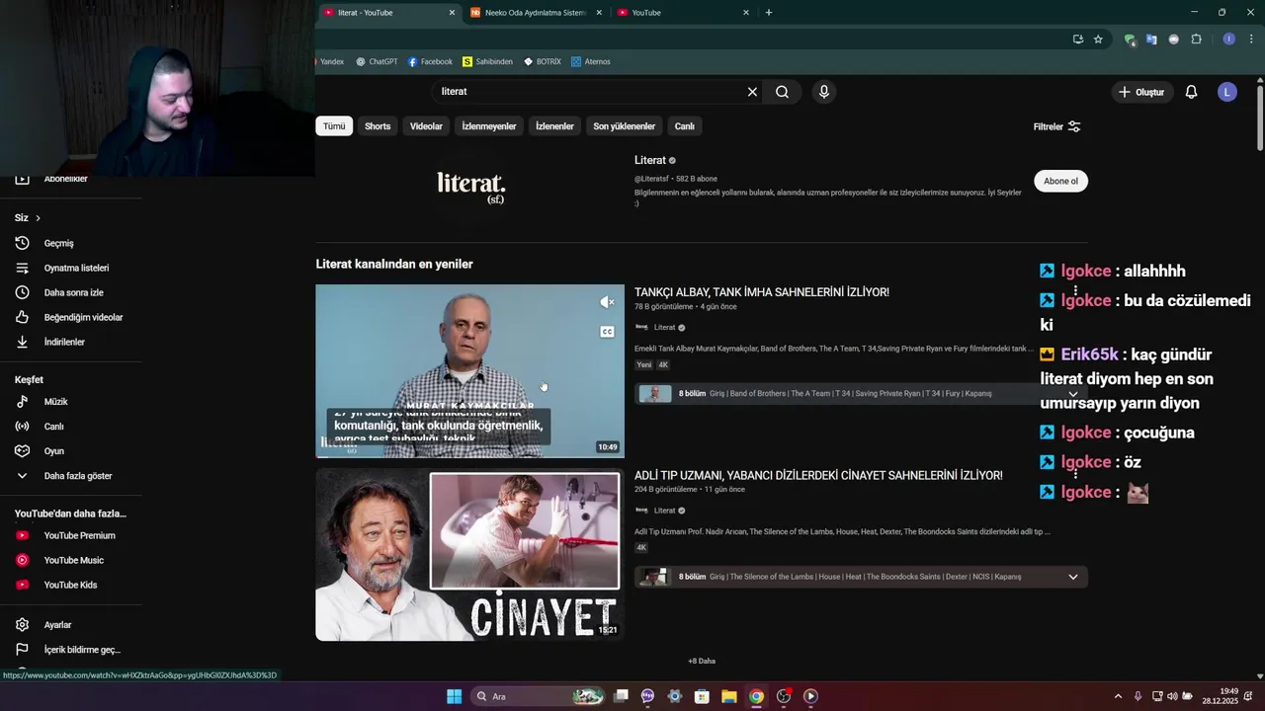
Task: Open the YouTube notifications bell
Action: point(1191,92)
